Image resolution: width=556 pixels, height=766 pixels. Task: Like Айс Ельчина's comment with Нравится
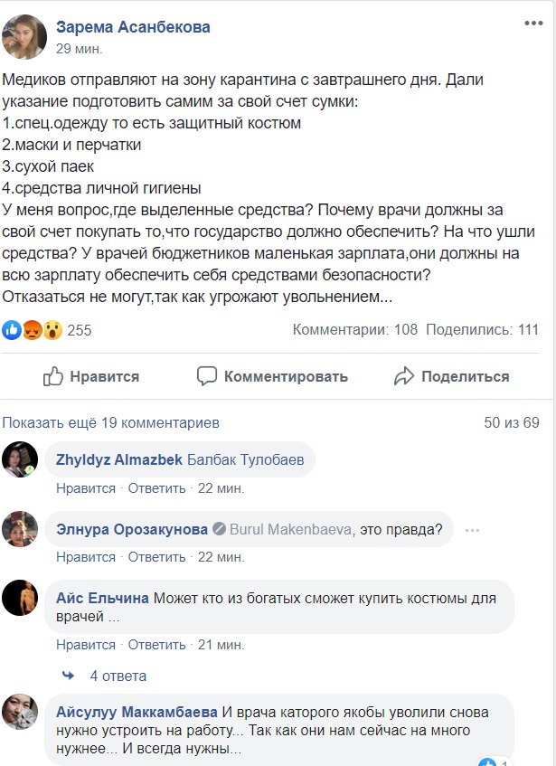tap(86, 645)
